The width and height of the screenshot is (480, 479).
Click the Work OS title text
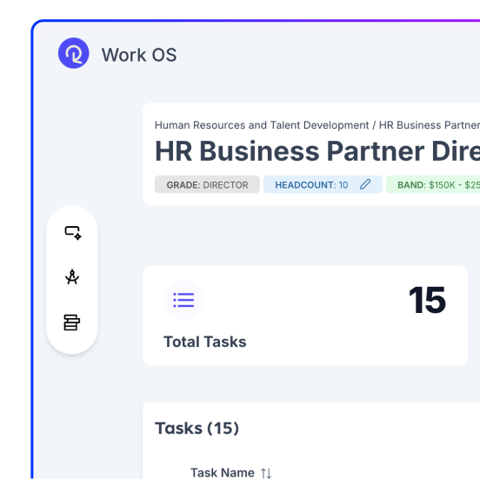coord(139,55)
